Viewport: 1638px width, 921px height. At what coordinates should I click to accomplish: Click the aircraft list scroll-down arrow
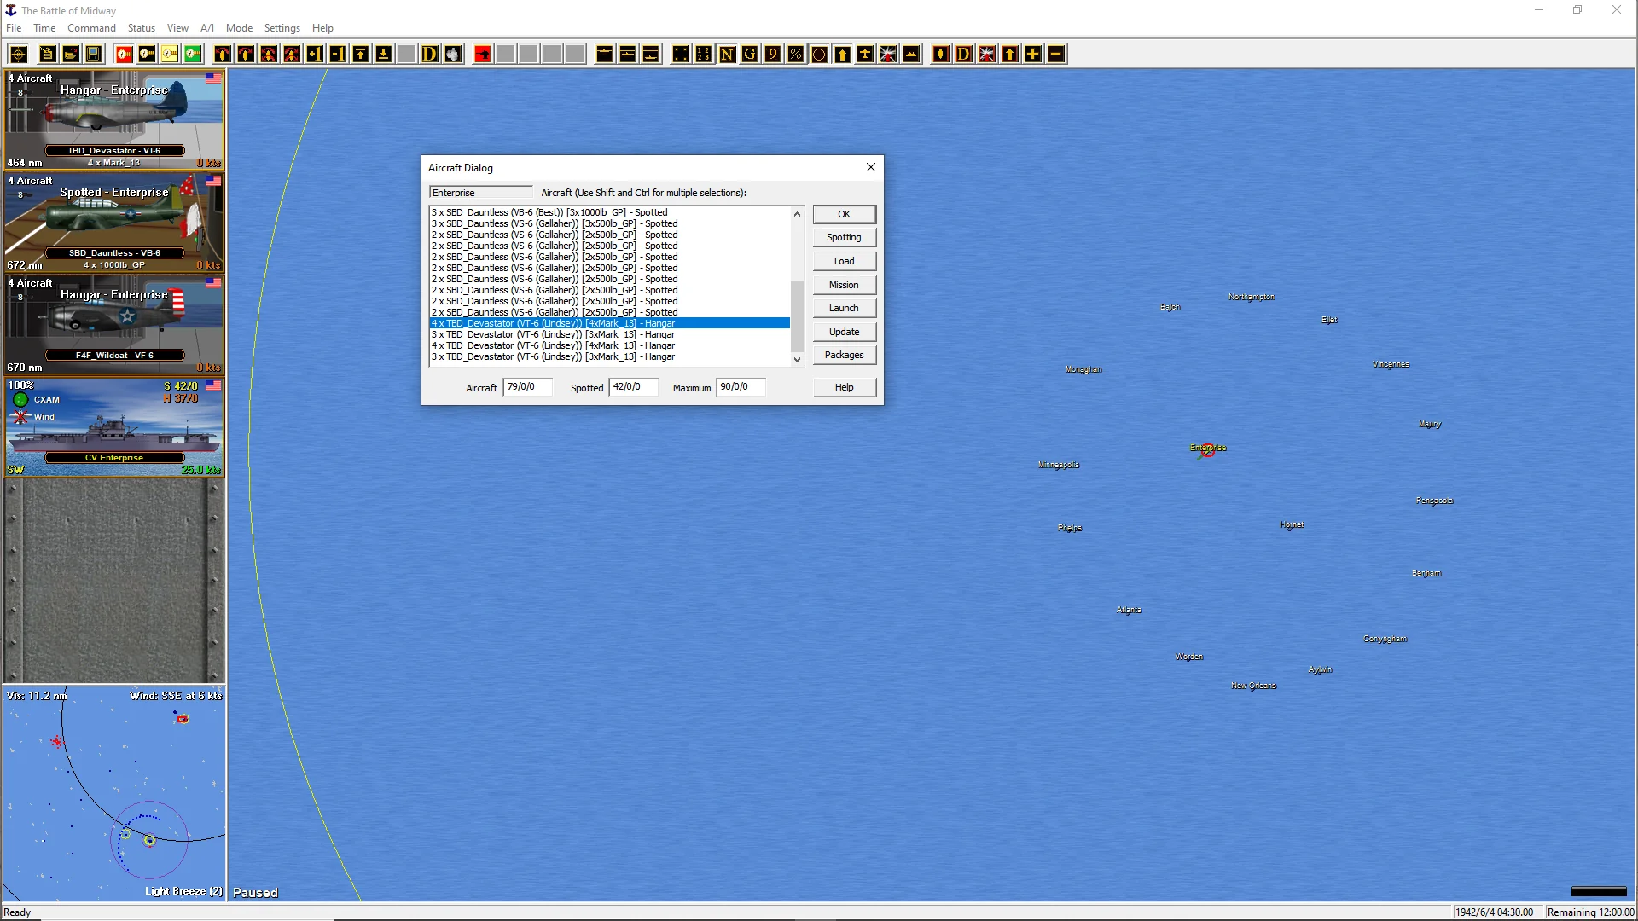pyautogui.click(x=798, y=360)
